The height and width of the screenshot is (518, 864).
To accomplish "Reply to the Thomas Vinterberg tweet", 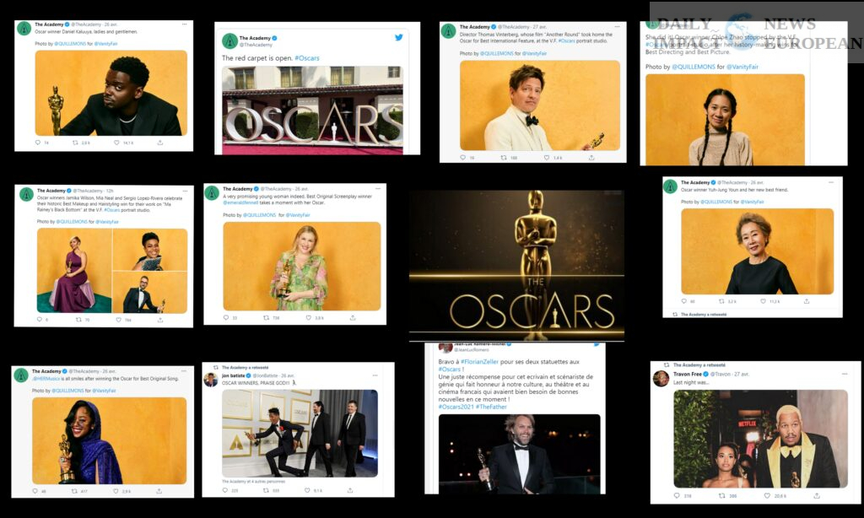I will tap(463, 158).
